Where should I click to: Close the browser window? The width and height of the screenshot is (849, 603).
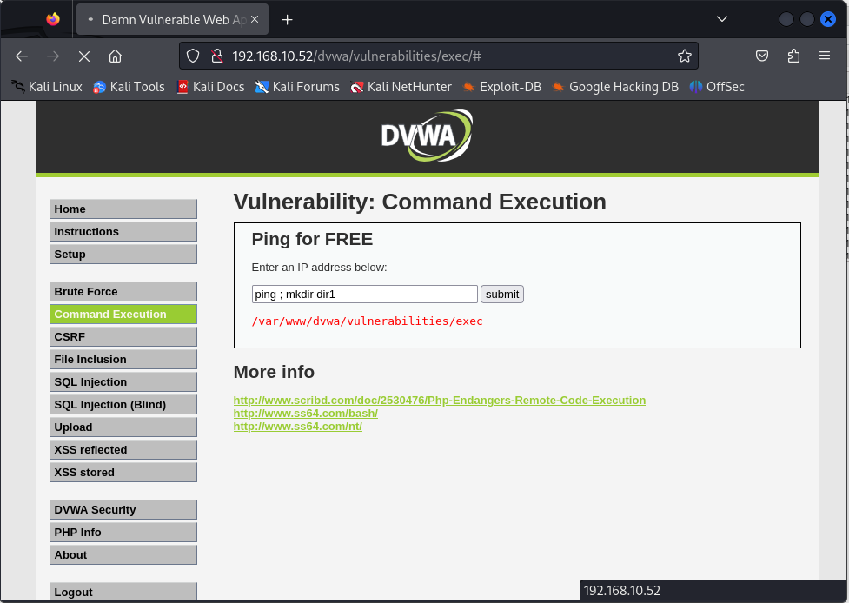(827, 19)
